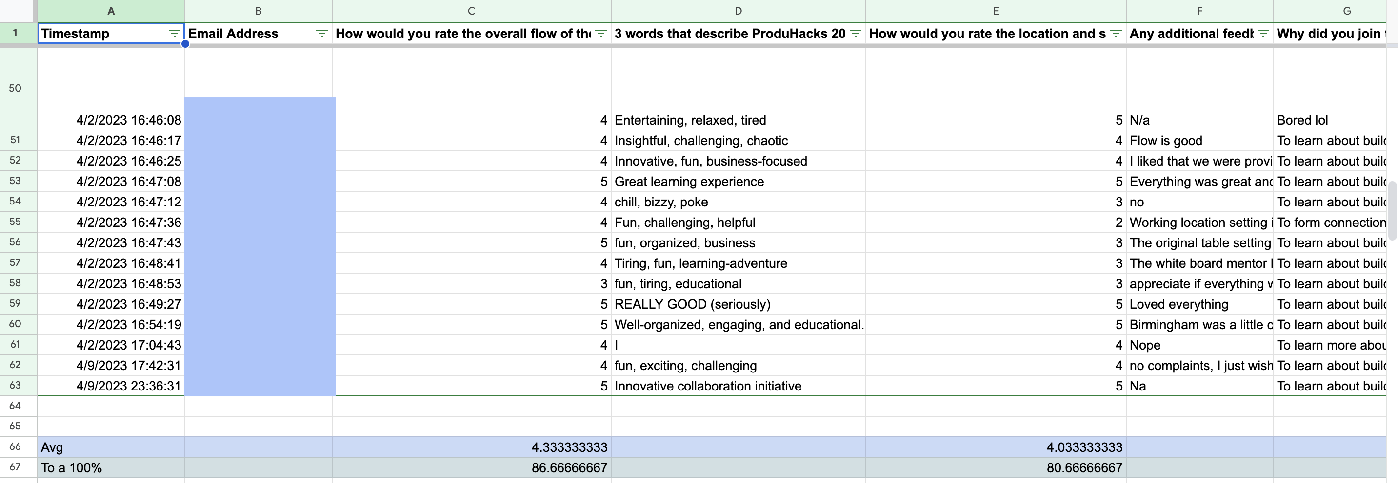Viewport: 1398px width, 483px height.
Task: Click cell 'chill, bizzy, poke'
Action: [738, 202]
